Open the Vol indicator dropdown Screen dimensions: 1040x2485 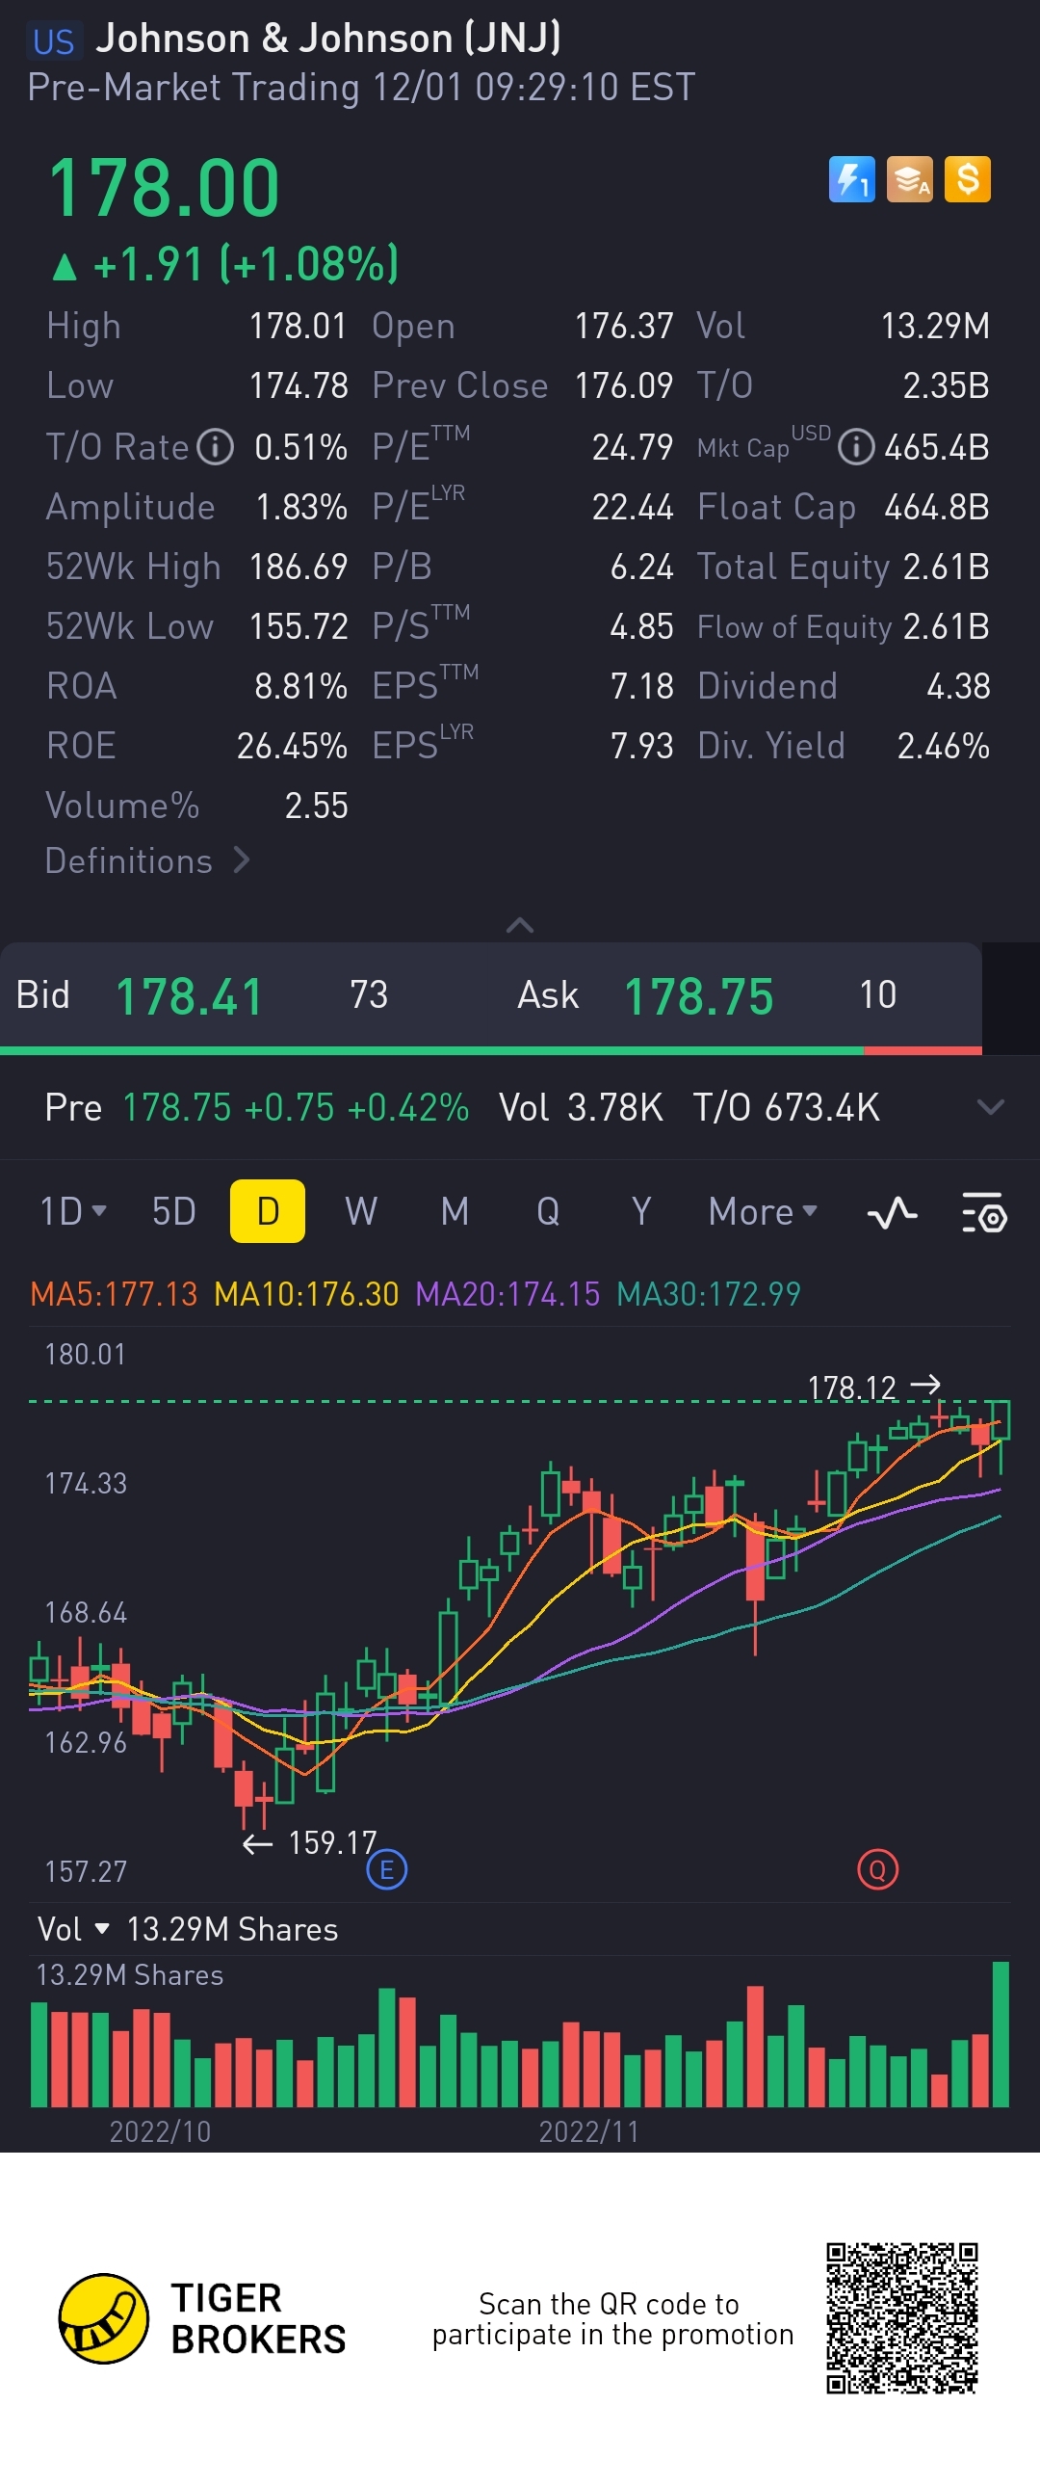(x=73, y=1929)
